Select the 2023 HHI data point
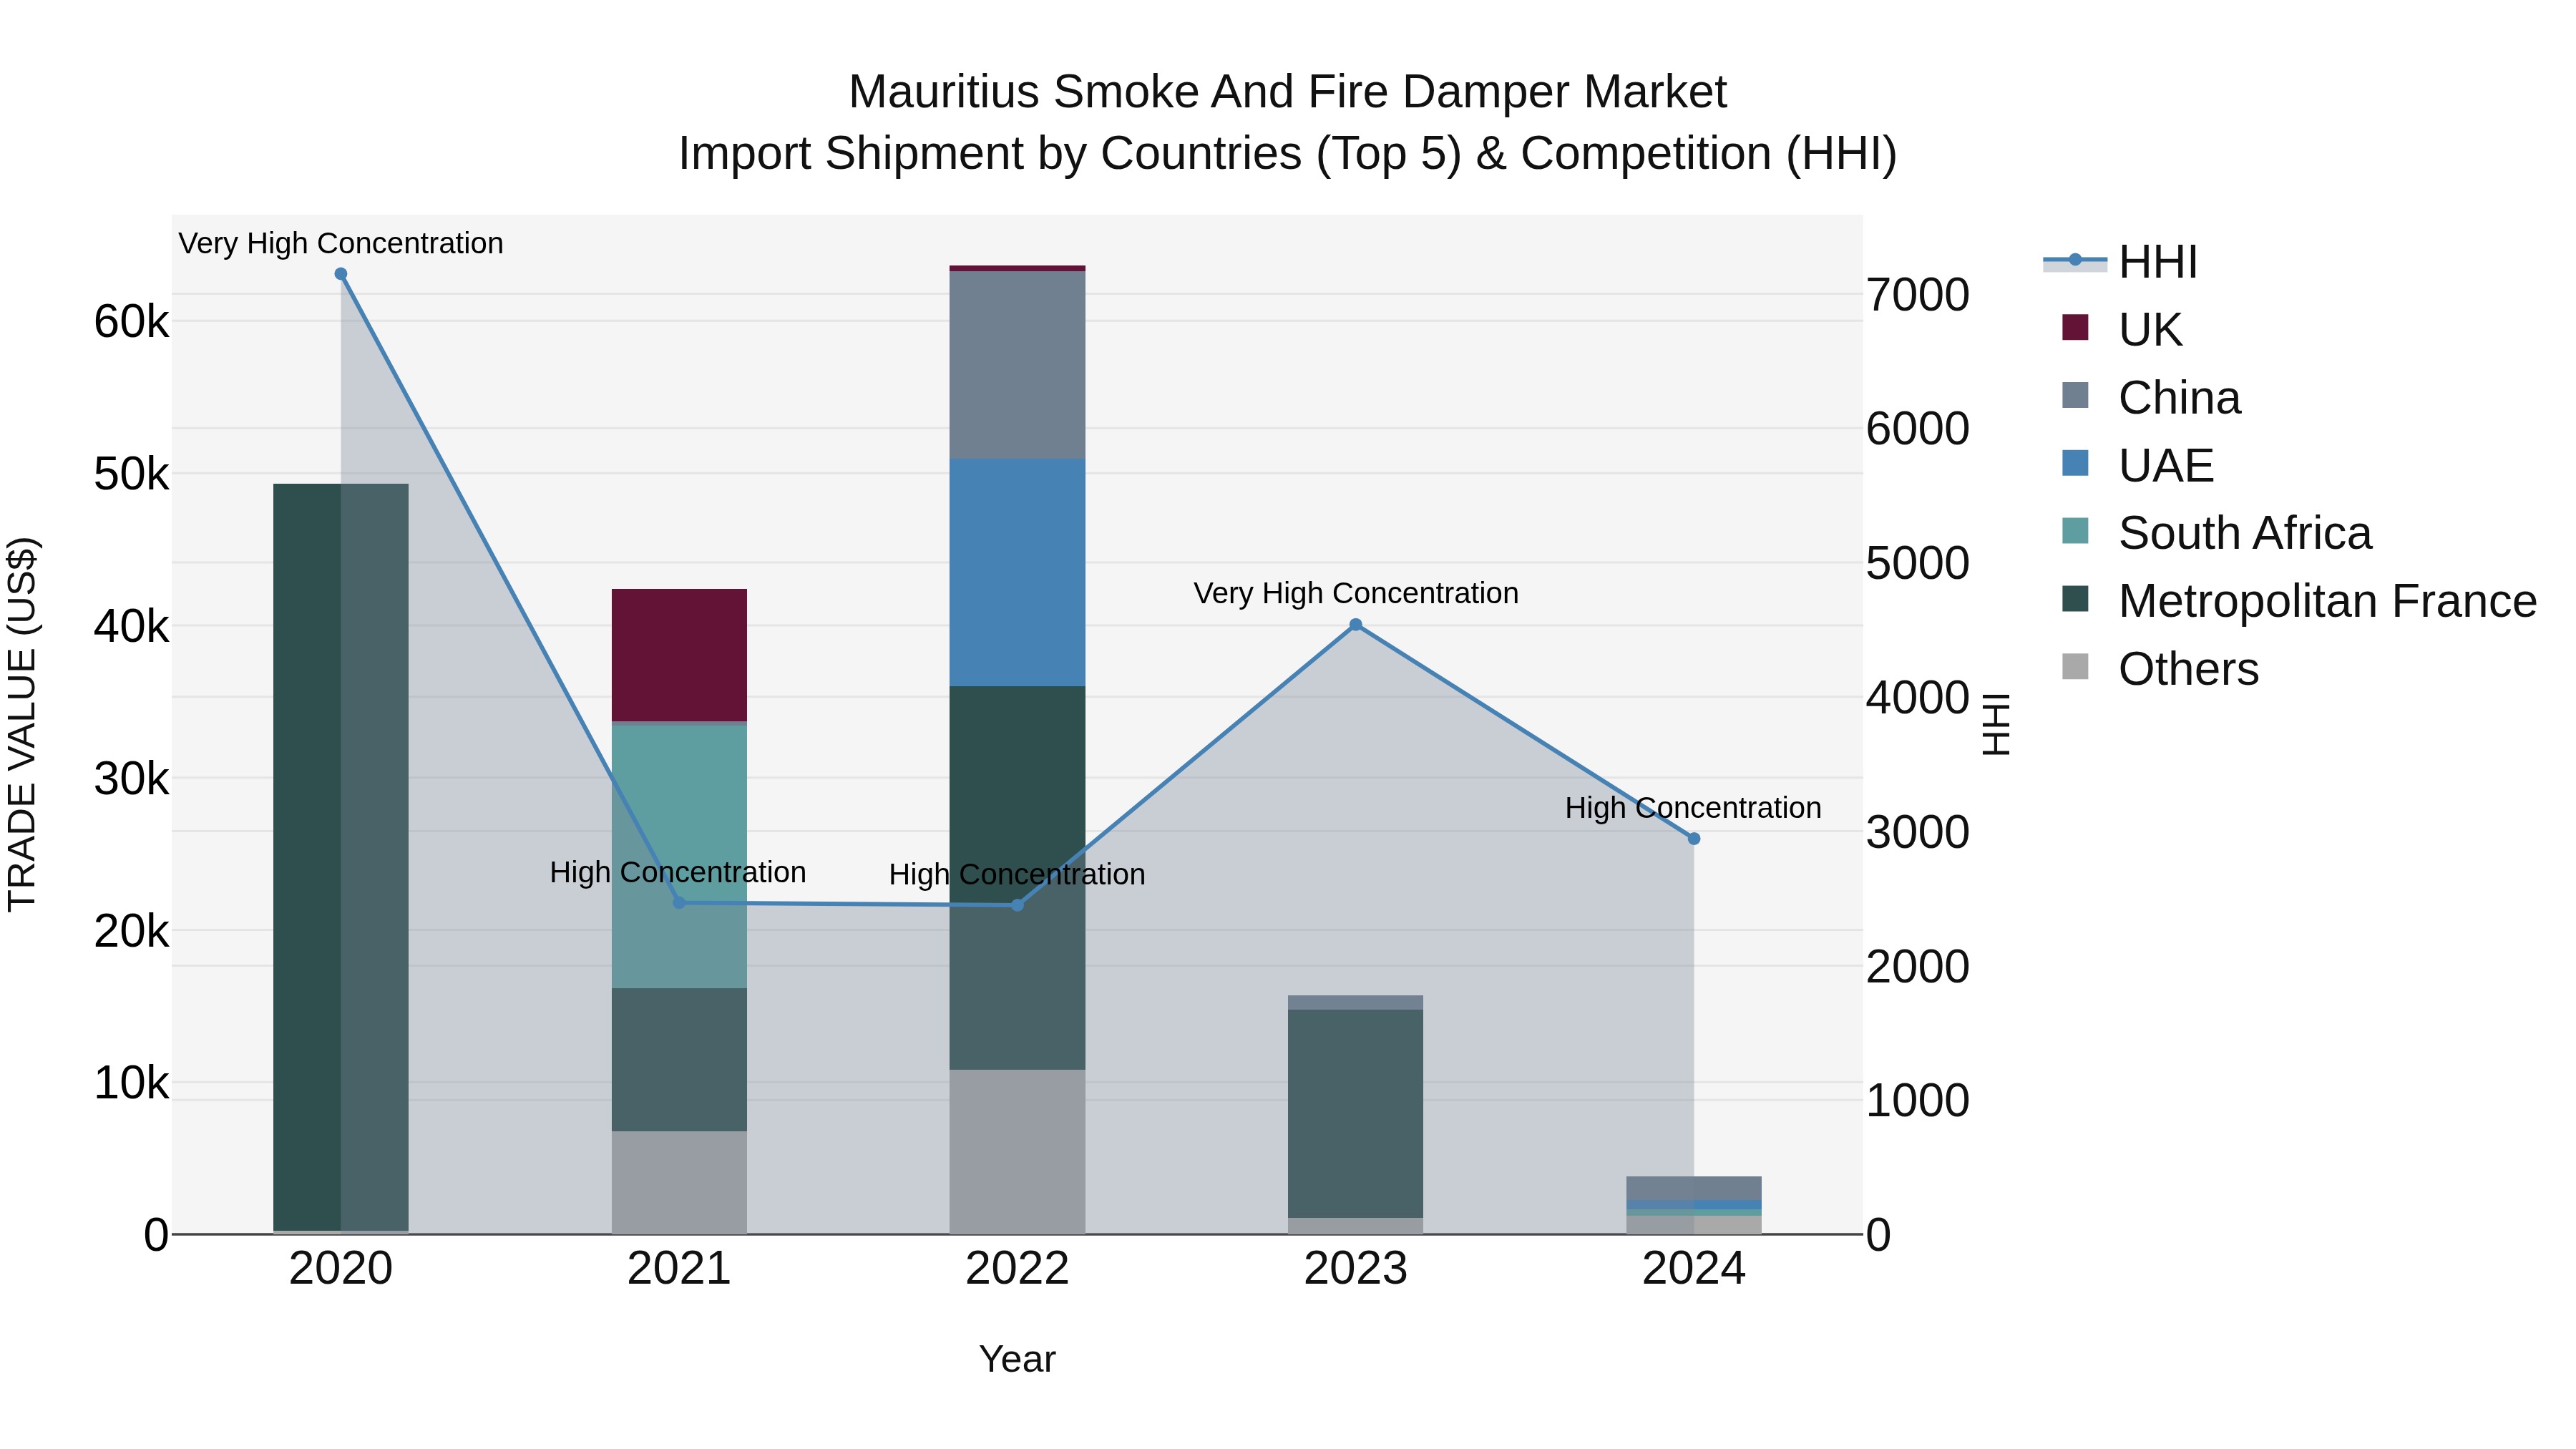2576x1449 pixels. pyautogui.click(x=1356, y=625)
